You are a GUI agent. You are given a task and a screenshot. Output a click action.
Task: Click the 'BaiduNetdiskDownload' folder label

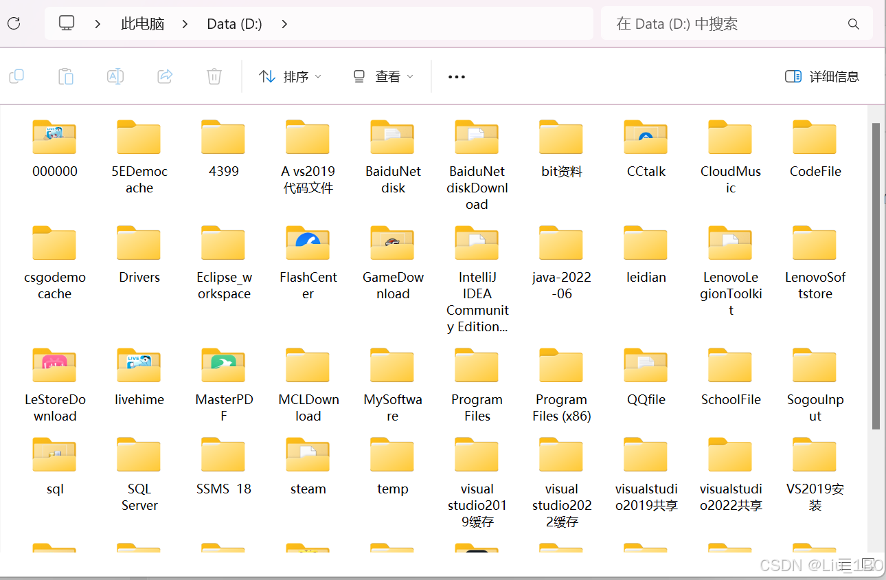[477, 188]
